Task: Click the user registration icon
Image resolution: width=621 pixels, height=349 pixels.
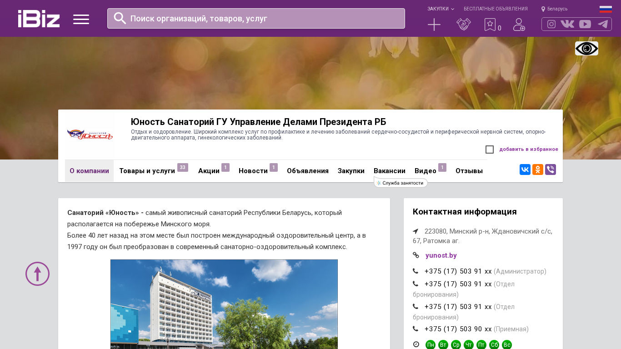Action: tap(519, 25)
